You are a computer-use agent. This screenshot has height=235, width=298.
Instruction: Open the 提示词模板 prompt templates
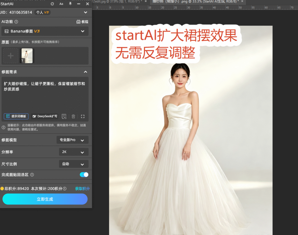pos(16,116)
